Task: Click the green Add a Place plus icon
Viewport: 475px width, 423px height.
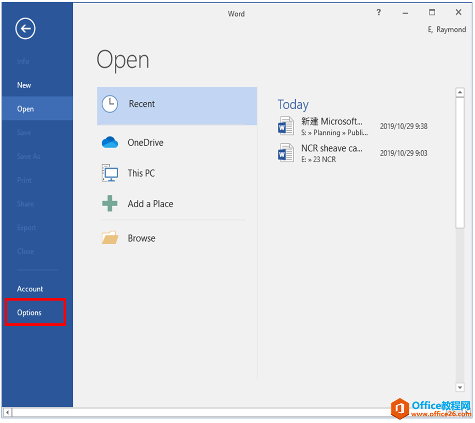Action: 110,204
